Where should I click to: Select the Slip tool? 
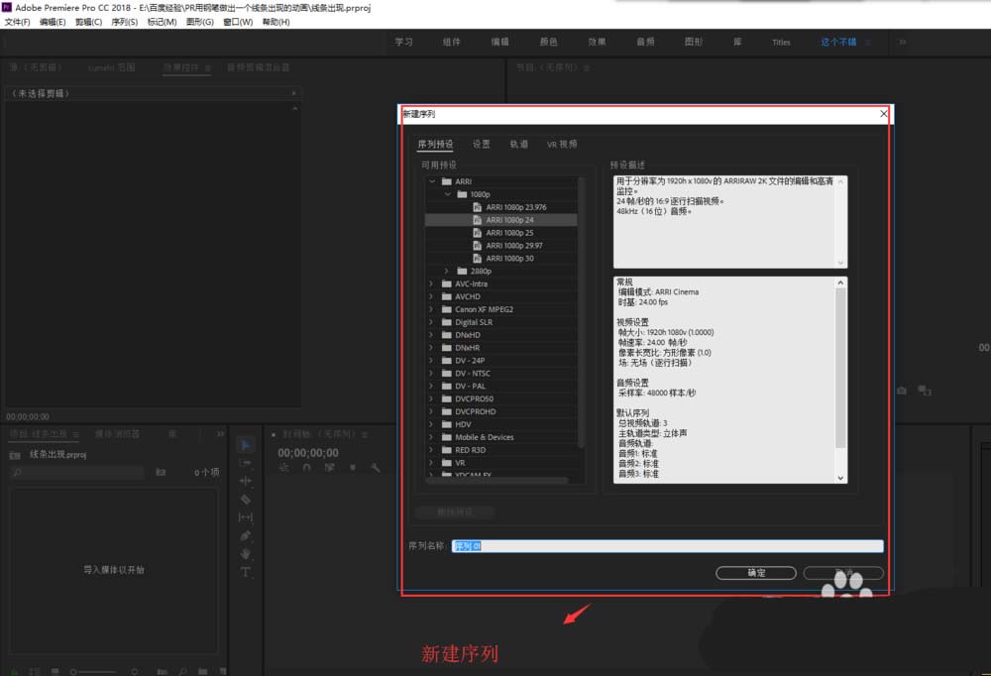point(245,517)
